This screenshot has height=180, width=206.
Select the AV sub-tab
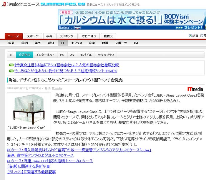(72, 55)
